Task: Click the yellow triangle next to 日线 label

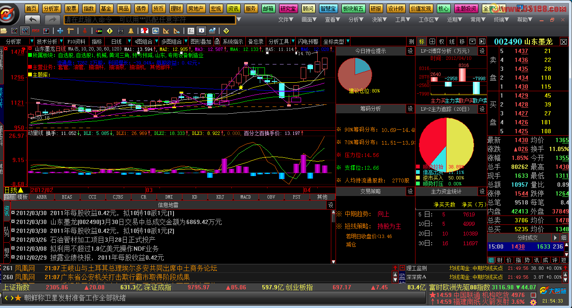Action: 20,190
